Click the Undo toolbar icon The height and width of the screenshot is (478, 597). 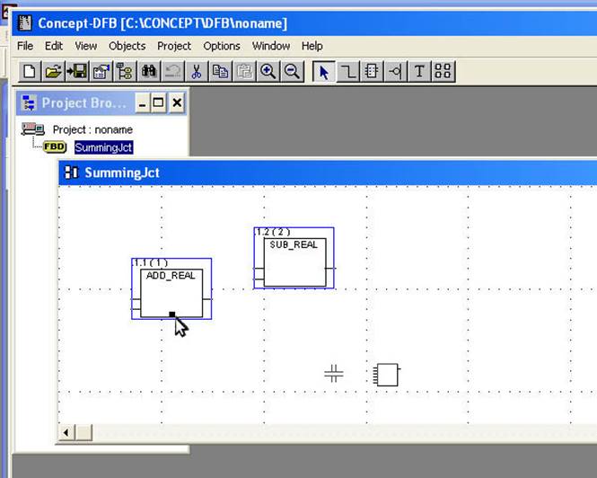172,71
